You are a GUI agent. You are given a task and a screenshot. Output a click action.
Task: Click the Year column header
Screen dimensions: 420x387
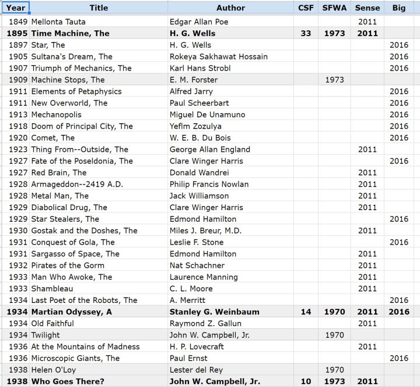point(15,8)
